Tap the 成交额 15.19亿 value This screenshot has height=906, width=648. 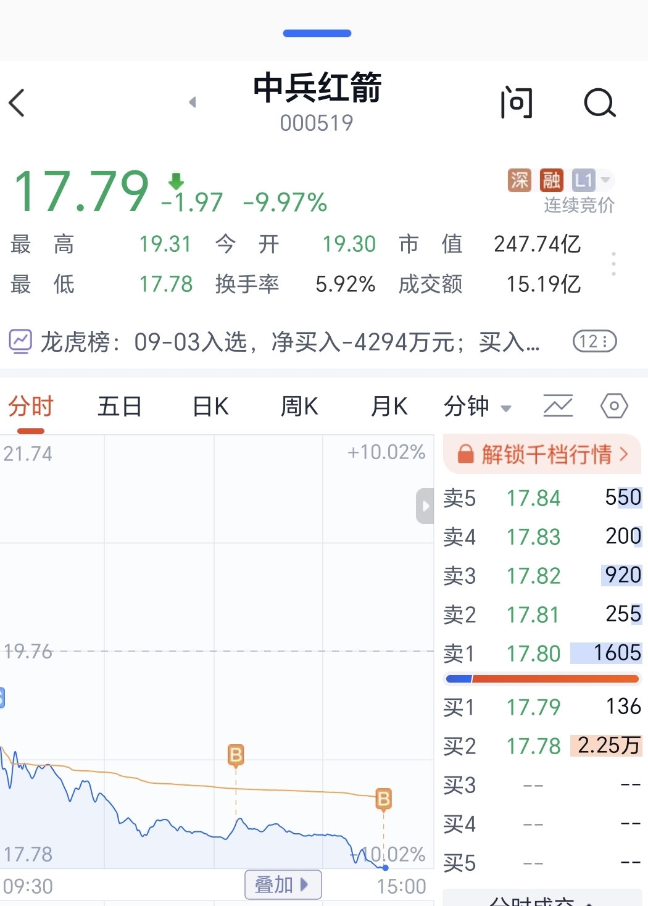544,284
